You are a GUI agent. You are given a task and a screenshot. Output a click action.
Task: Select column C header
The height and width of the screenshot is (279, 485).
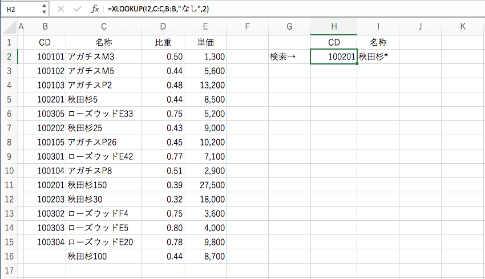104,27
